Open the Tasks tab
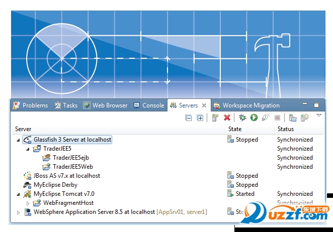 tap(66, 105)
